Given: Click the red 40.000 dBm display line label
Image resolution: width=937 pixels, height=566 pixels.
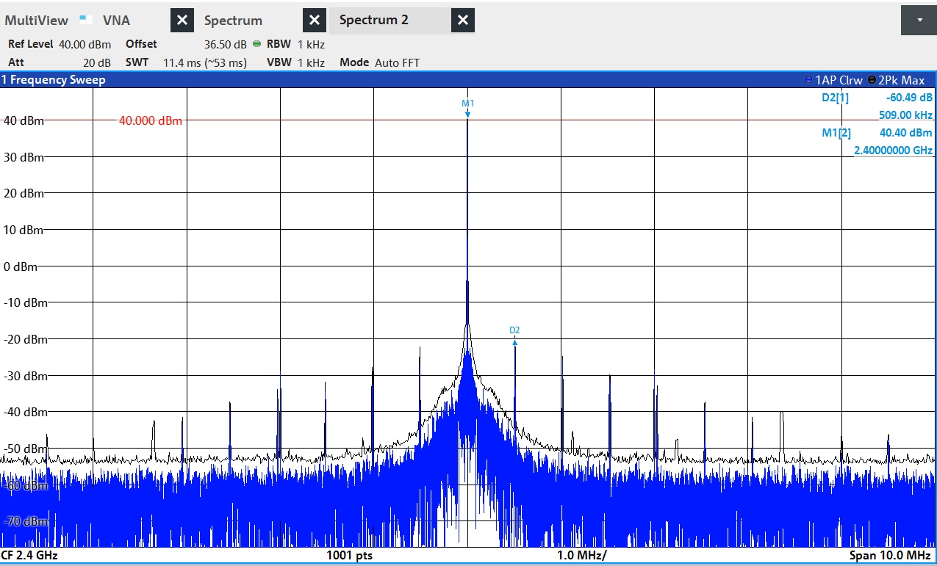Looking at the screenshot, I should click(150, 121).
